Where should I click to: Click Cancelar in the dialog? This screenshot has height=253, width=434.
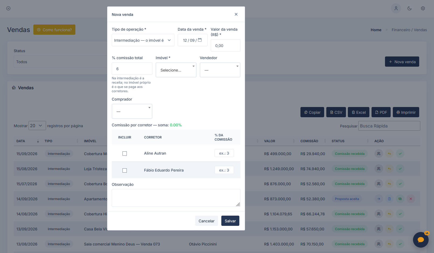(x=206, y=221)
